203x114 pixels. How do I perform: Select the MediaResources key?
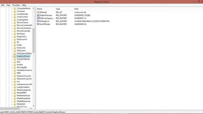click(23, 101)
